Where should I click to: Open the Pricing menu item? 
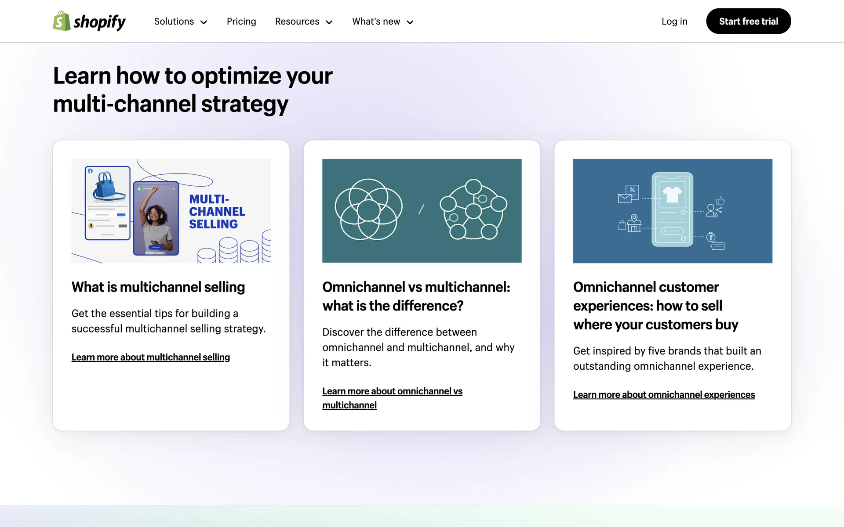coord(241,22)
